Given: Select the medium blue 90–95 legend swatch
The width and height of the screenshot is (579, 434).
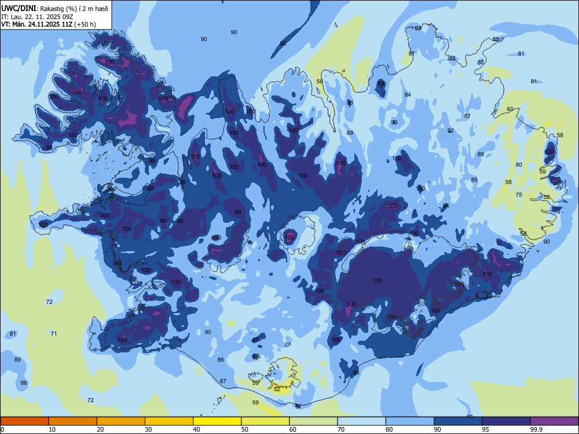Looking at the screenshot, I should (x=458, y=421).
